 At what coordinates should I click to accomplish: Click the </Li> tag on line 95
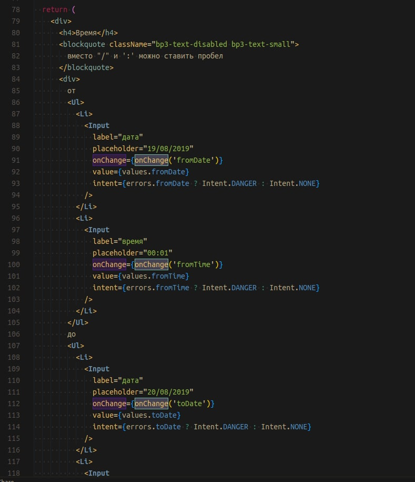coord(86,206)
